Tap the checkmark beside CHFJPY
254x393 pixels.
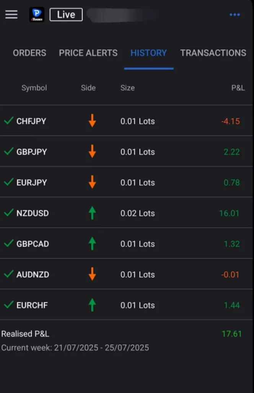click(8, 121)
